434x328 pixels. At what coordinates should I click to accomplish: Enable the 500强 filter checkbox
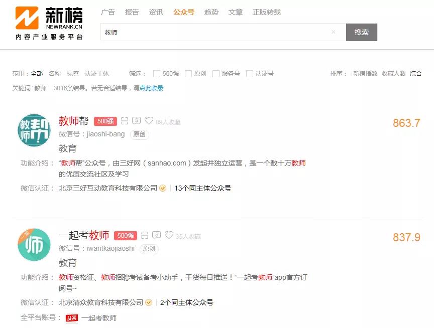(157, 74)
